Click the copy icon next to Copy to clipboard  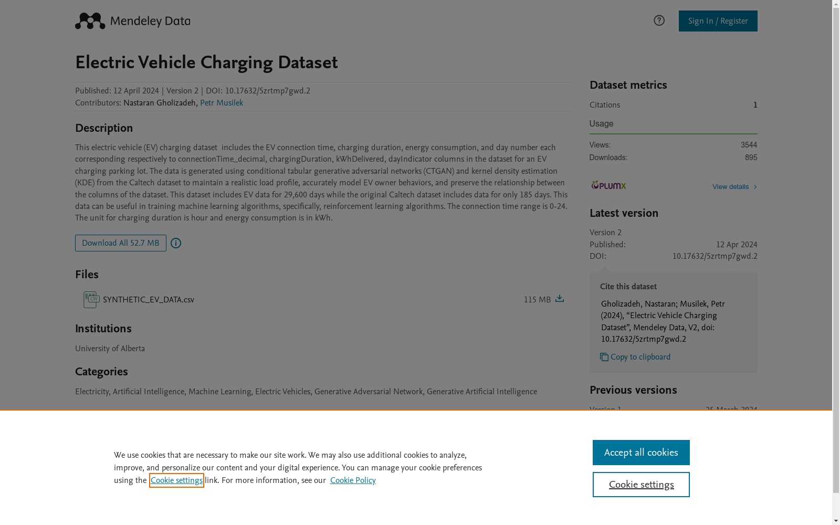click(604, 357)
